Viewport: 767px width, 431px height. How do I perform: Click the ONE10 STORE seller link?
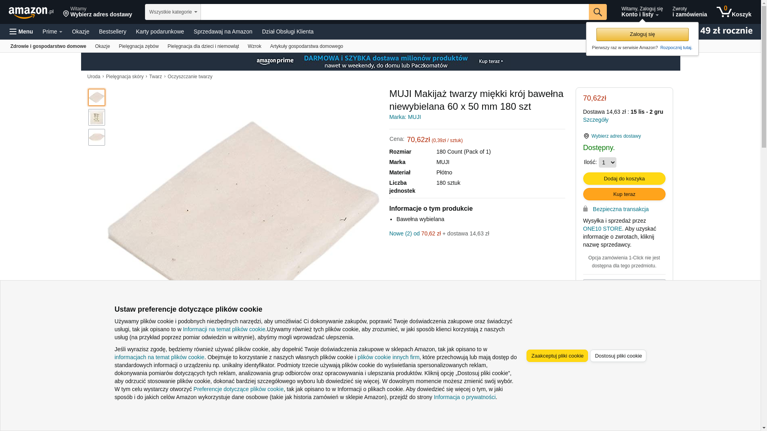coord(602,229)
